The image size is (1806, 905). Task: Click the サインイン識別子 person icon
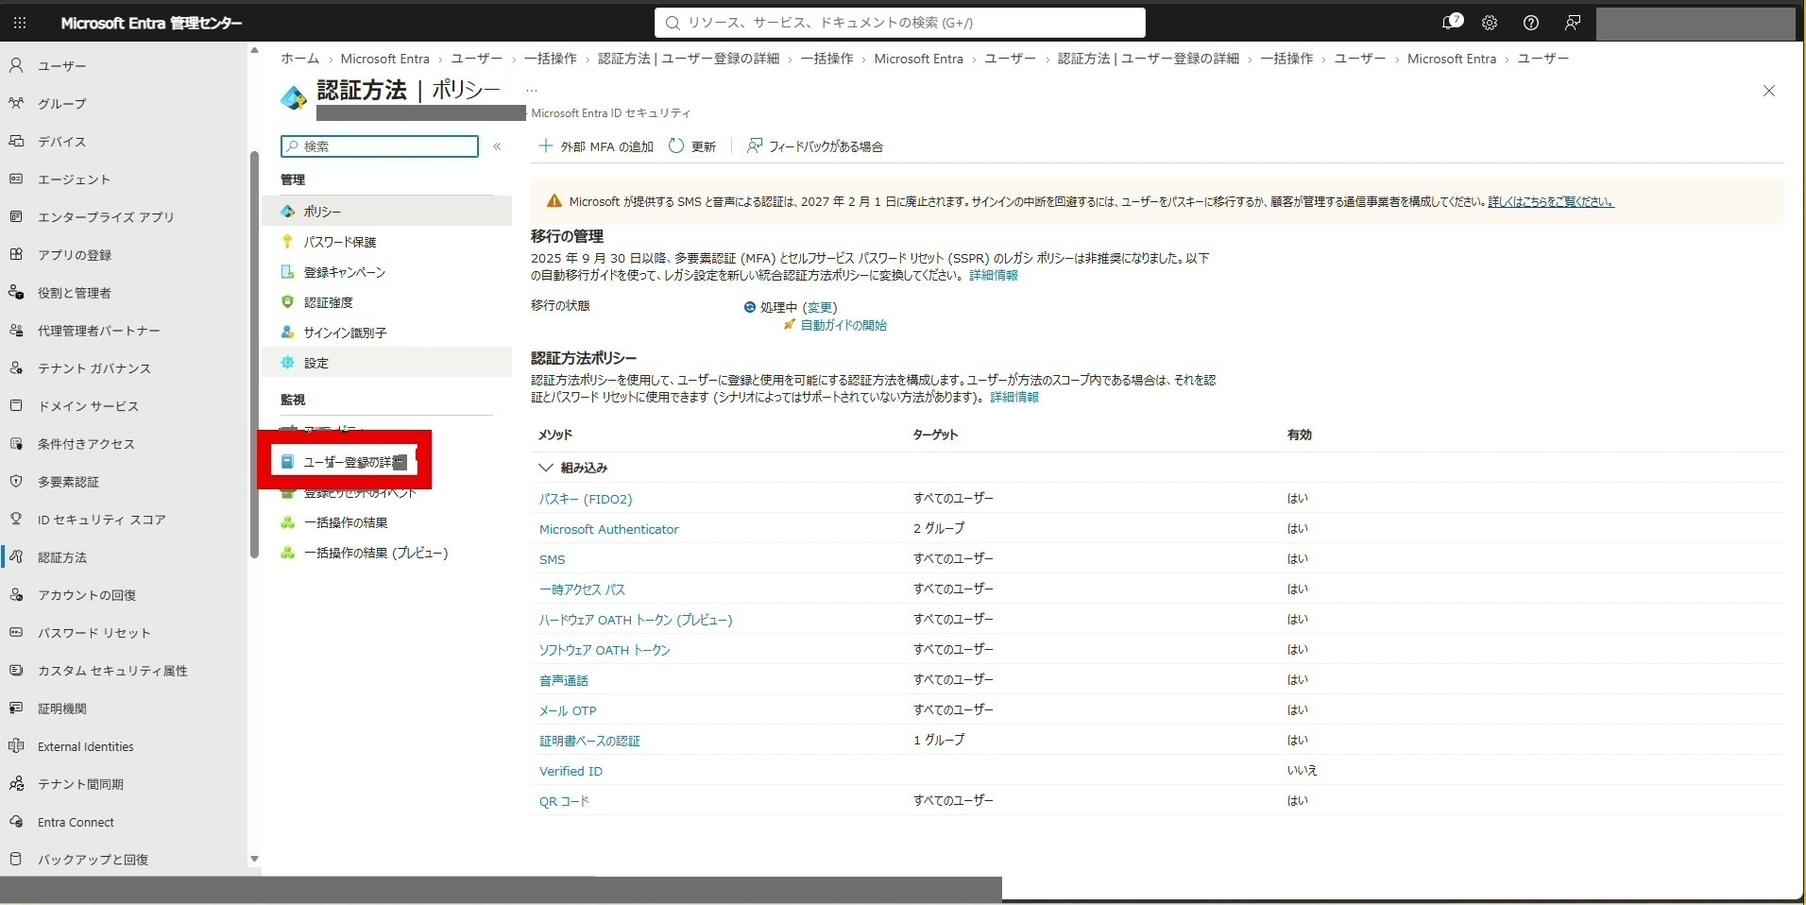288,333
